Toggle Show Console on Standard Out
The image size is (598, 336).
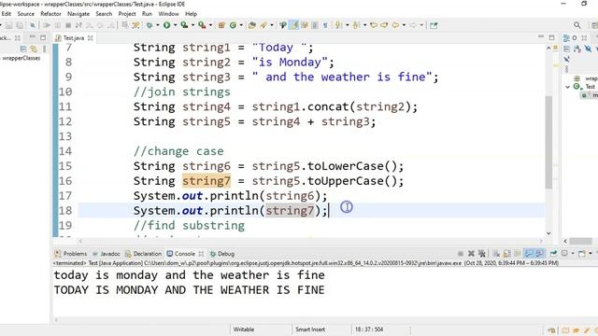pos(528,253)
